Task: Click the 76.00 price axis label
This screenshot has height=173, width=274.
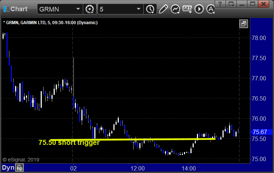Action: click(x=259, y=119)
